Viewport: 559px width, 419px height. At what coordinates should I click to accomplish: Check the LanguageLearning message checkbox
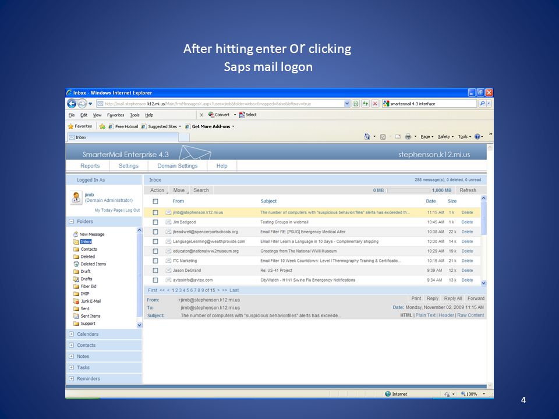tap(155, 241)
